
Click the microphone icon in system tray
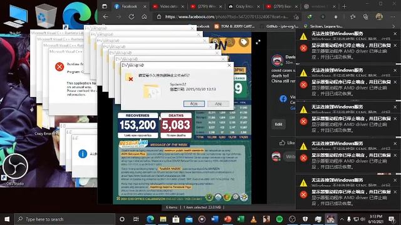pyautogui.click(x=349, y=219)
